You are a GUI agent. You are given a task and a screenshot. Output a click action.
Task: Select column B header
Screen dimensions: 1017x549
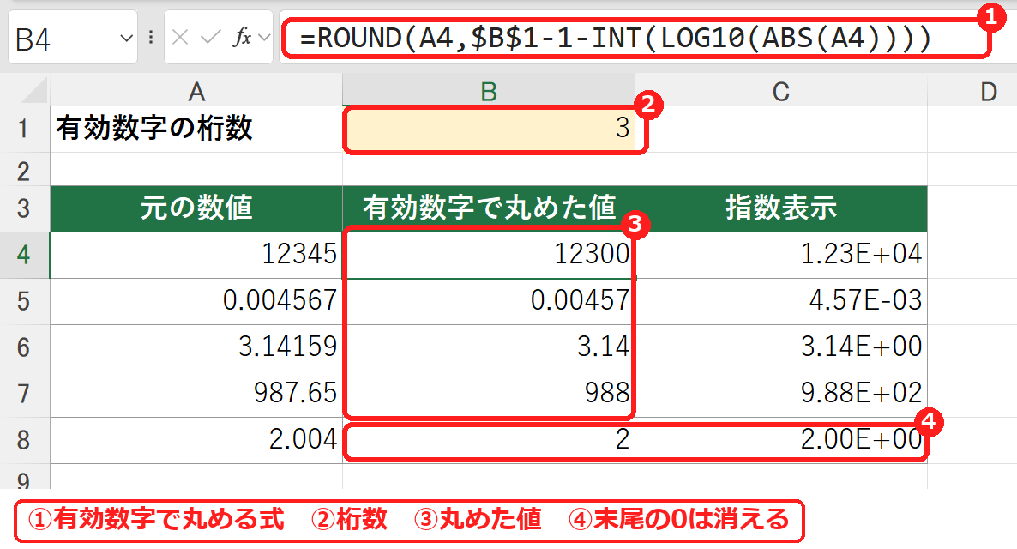tap(489, 92)
